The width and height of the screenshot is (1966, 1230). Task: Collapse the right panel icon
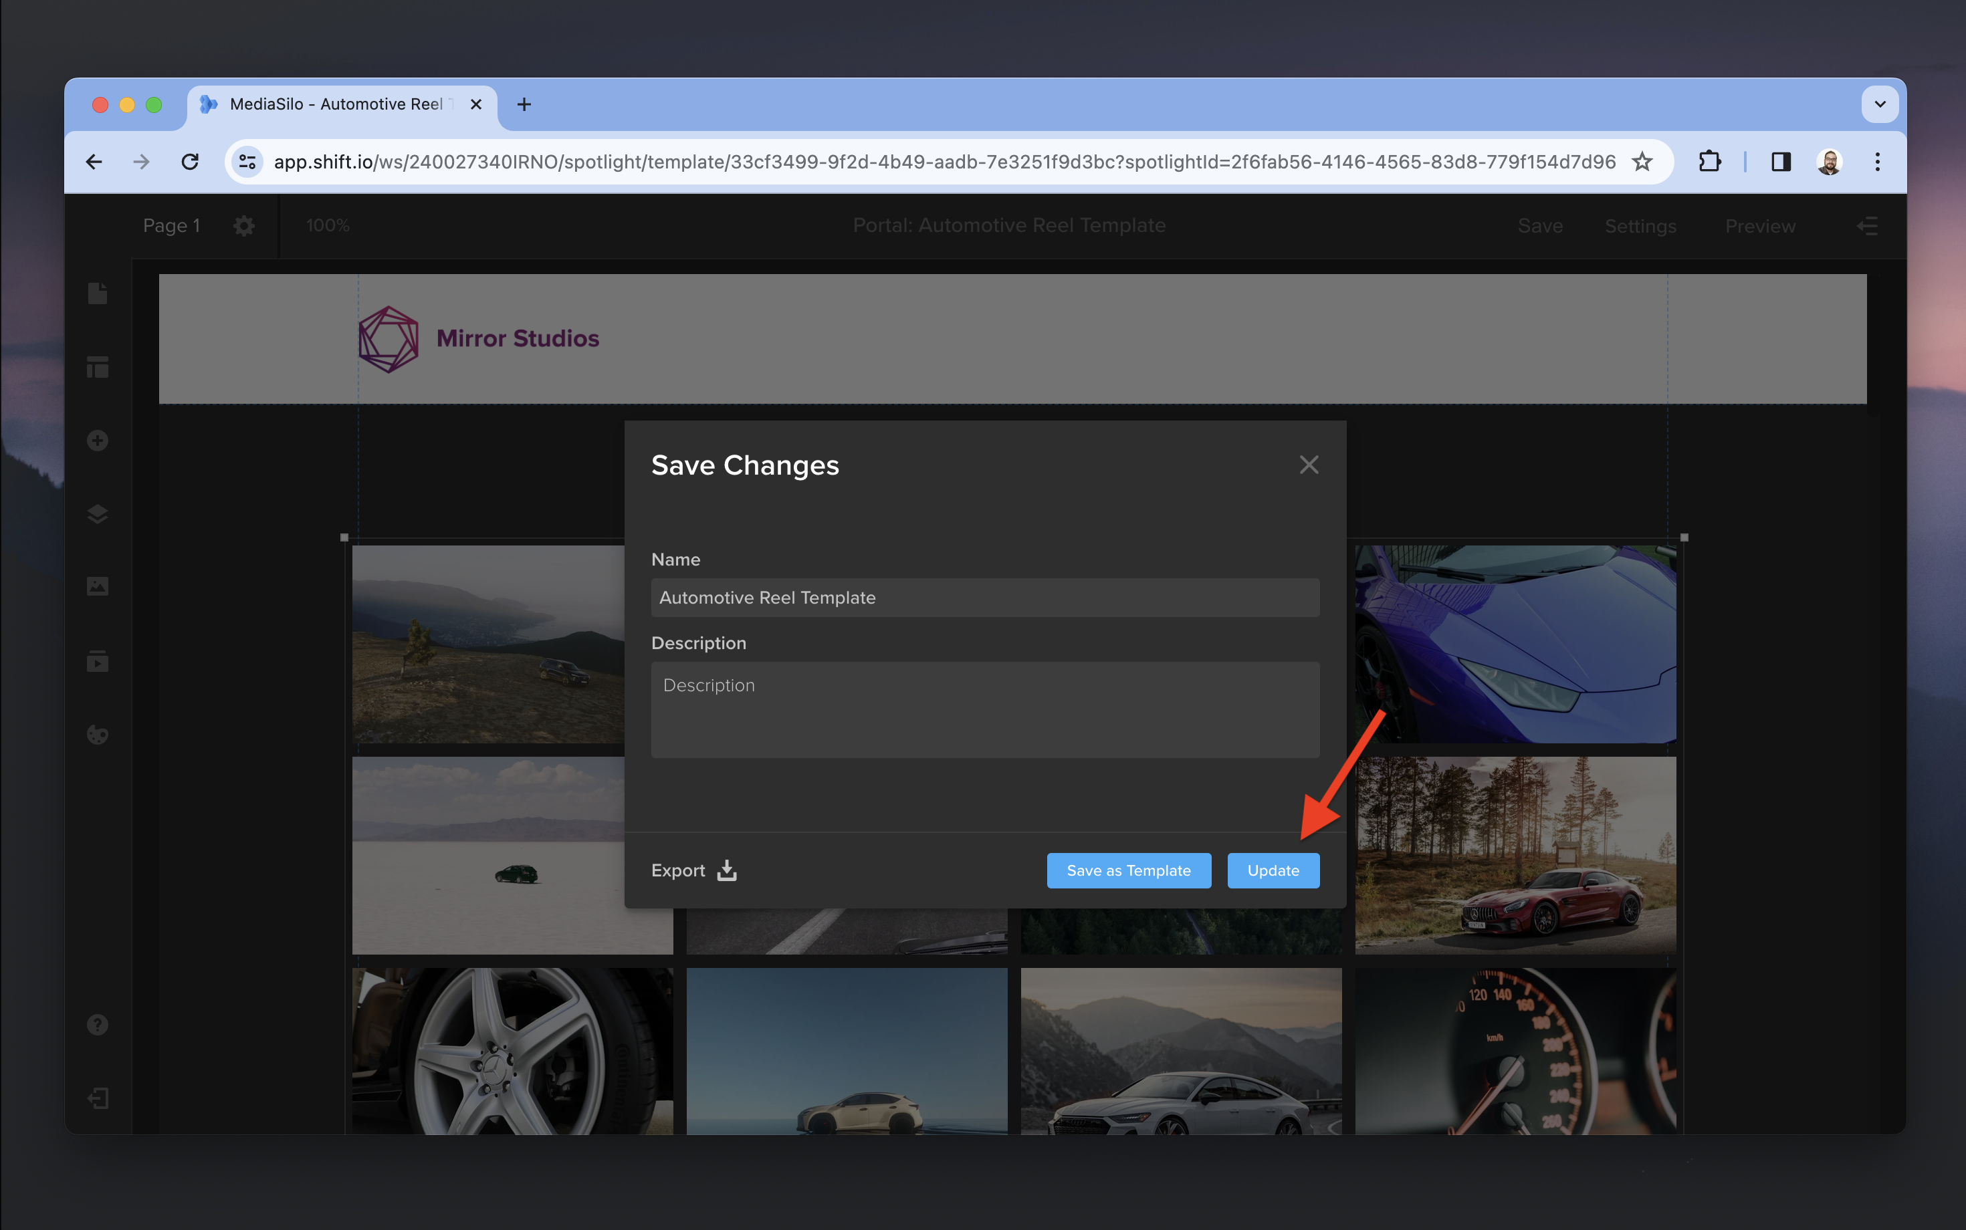1867,226
